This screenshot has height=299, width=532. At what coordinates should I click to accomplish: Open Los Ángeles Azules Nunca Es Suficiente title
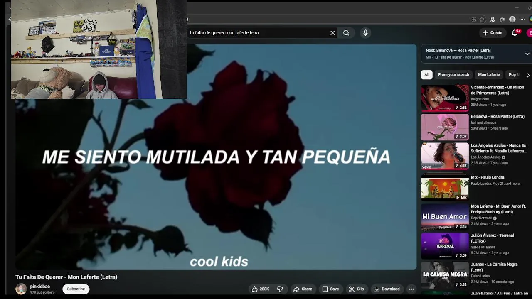499,148
